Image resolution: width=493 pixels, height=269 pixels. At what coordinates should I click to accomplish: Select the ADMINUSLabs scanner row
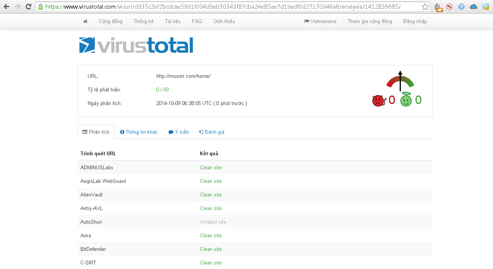[x=255, y=167]
